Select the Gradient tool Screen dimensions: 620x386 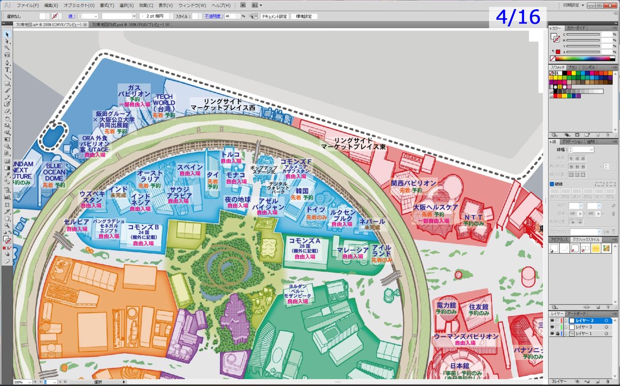(x=7, y=168)
